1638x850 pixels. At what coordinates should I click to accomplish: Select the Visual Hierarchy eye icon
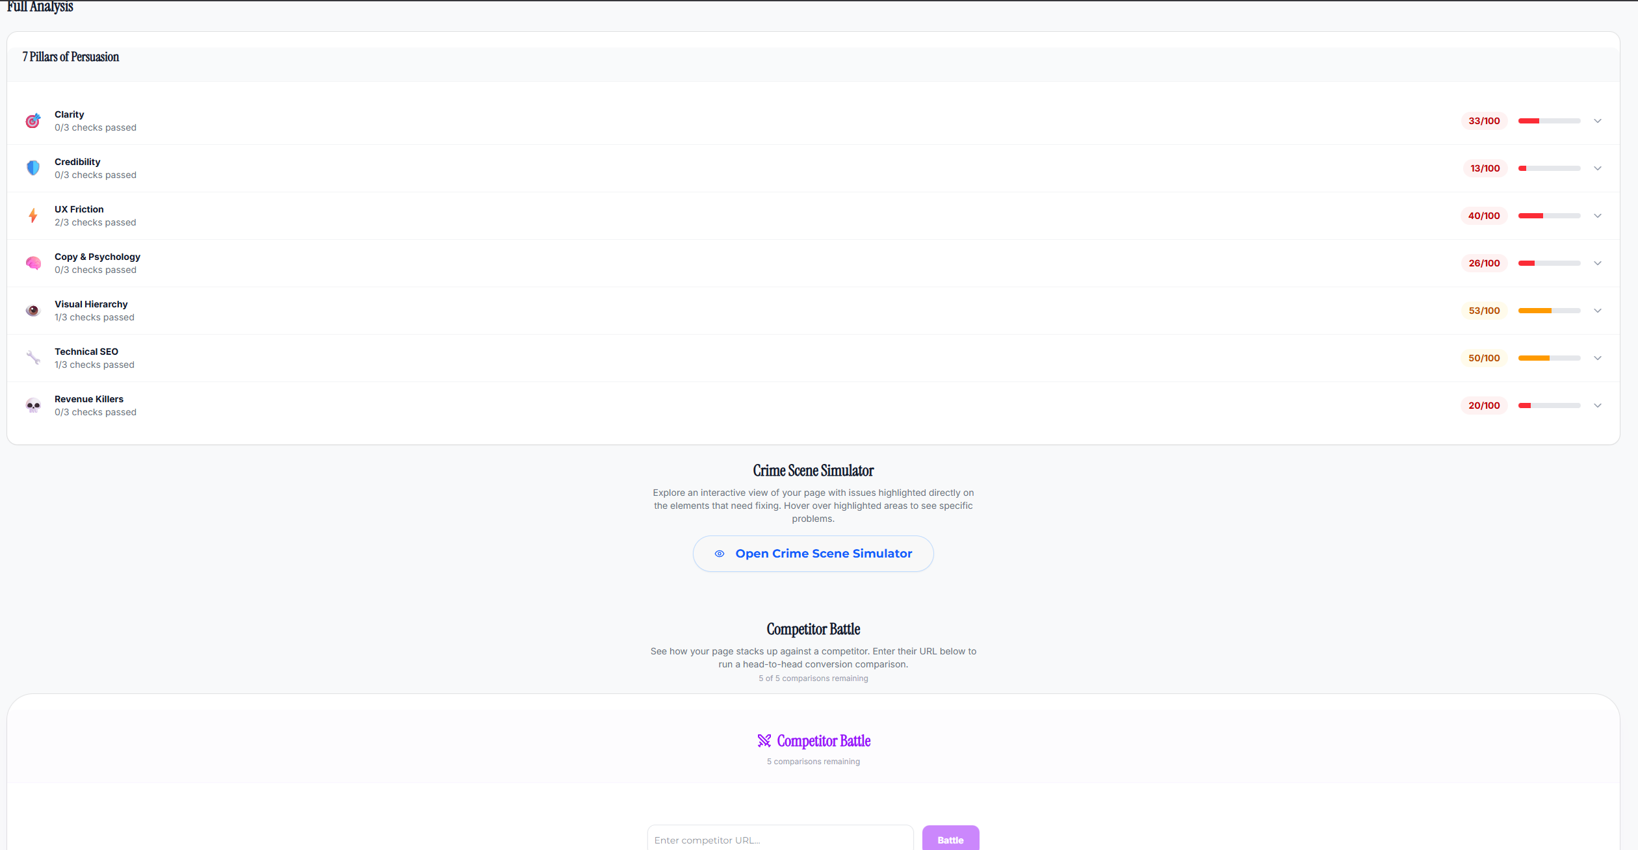click(33, 310)
